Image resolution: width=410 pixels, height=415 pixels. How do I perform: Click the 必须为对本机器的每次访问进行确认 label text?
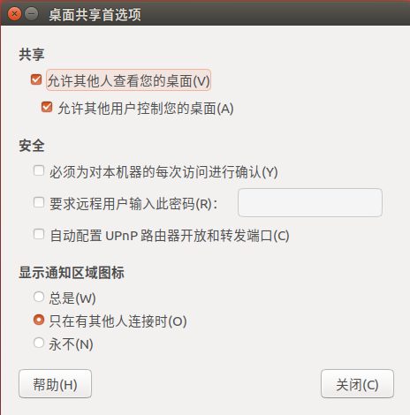(x=163, y=172)
